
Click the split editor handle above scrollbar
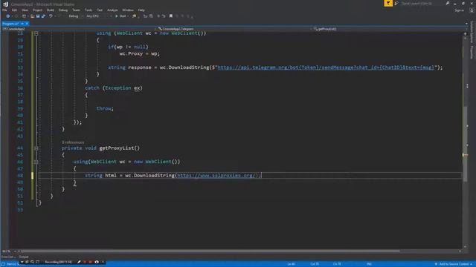(465, 33)
